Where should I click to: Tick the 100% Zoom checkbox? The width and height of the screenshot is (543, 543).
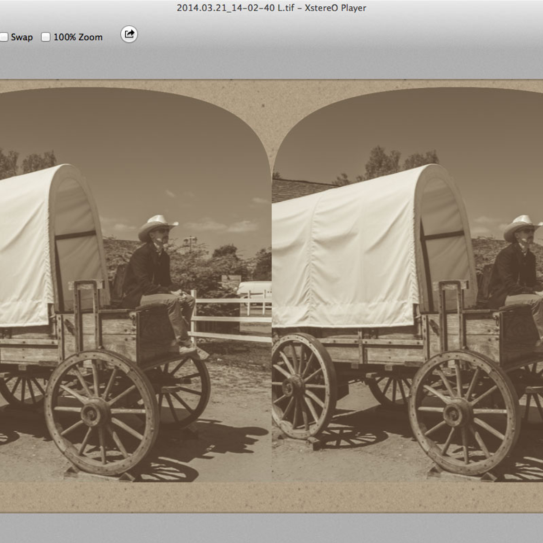(x=46, y=37)
